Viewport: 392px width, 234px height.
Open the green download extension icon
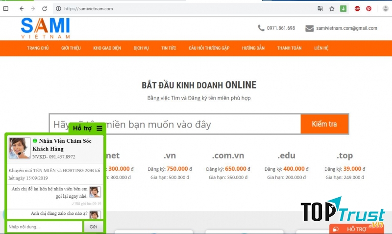pos(343,9)
